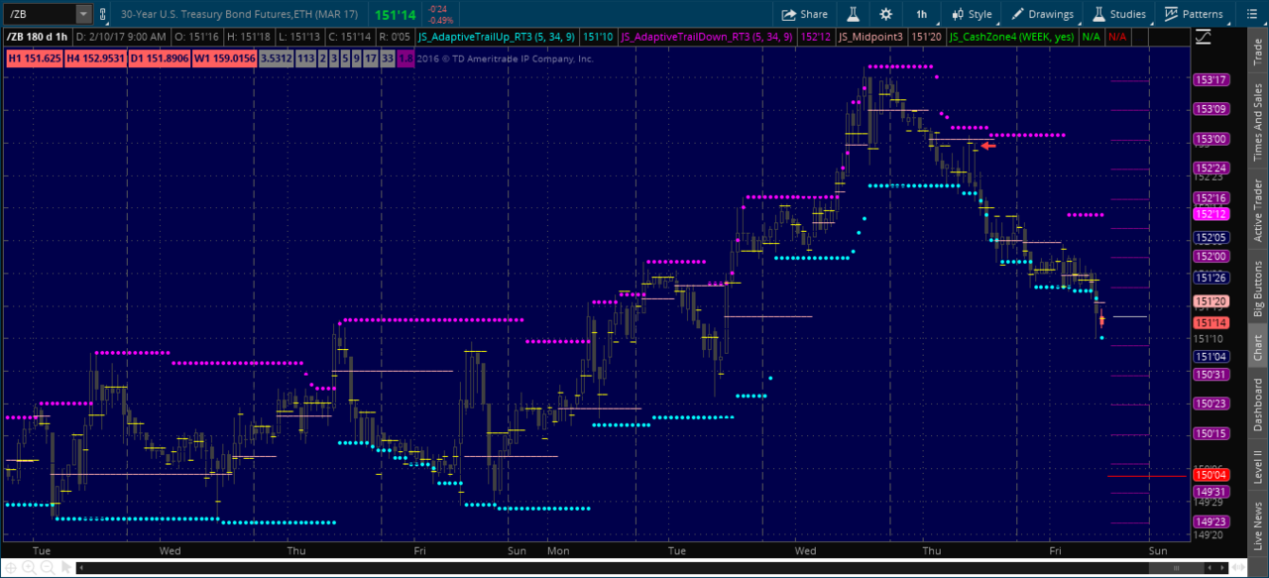Click the Share button
Image resolution: width=1269 pixels, height=578 pixels.
click(x=804, y=14)
